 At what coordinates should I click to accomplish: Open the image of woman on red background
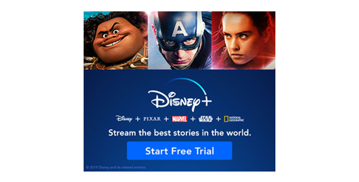coord(244,40)
